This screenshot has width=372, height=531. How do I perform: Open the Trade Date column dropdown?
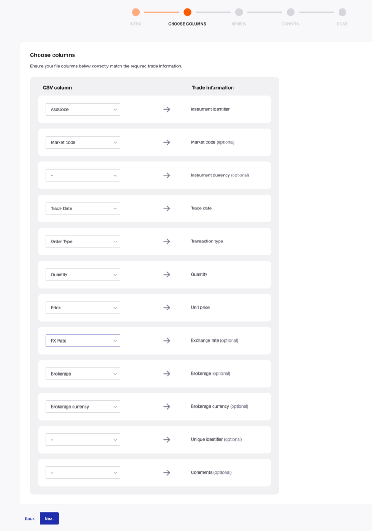(83, 208)
